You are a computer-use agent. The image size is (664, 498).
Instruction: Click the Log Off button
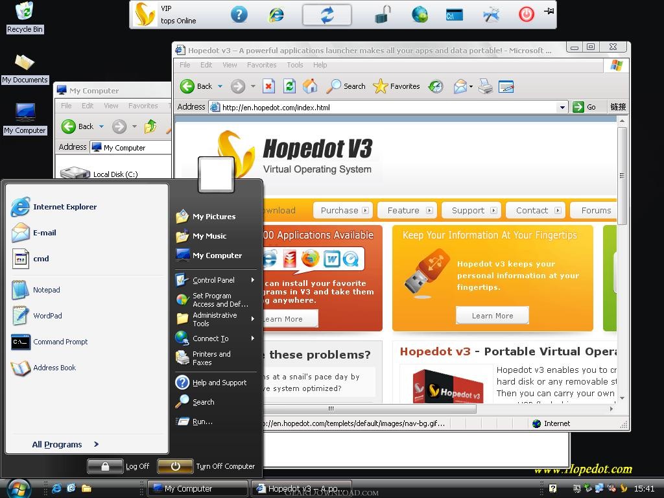pyautogui.click(x=119, y=466)
